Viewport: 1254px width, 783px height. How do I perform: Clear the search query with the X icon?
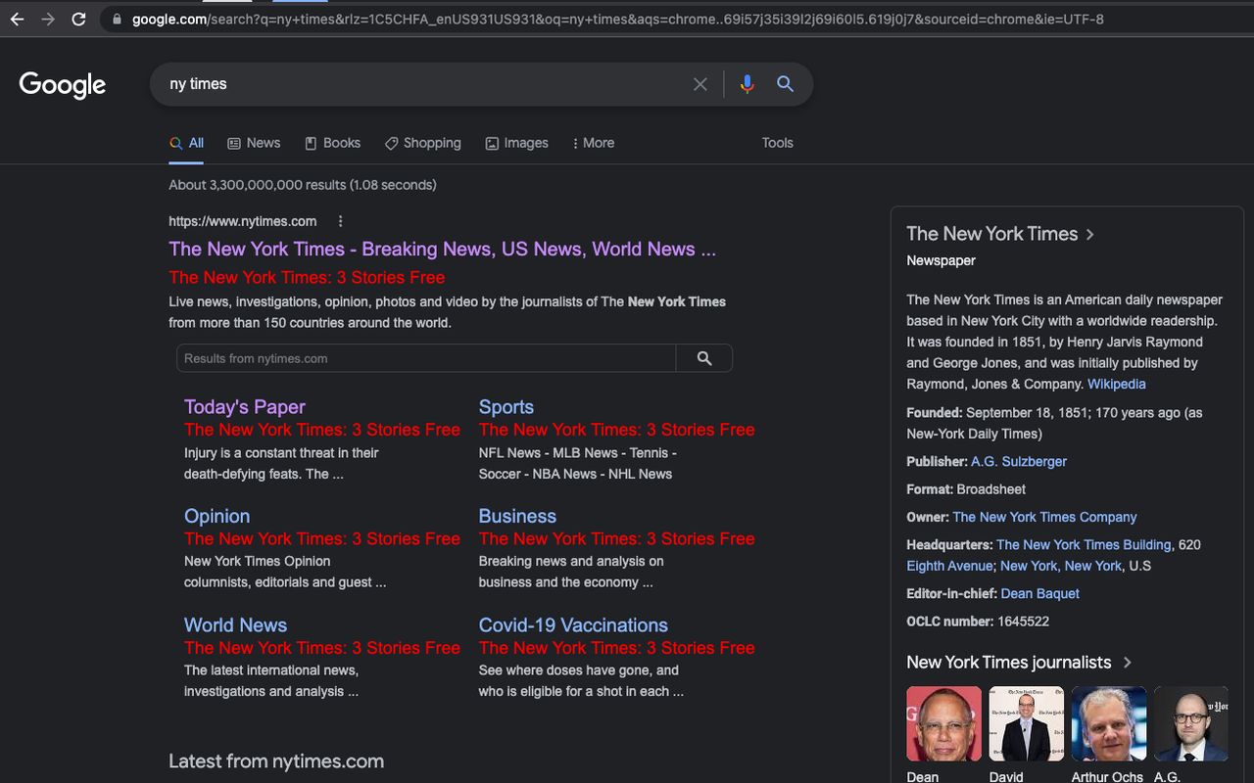coord(699,84)
